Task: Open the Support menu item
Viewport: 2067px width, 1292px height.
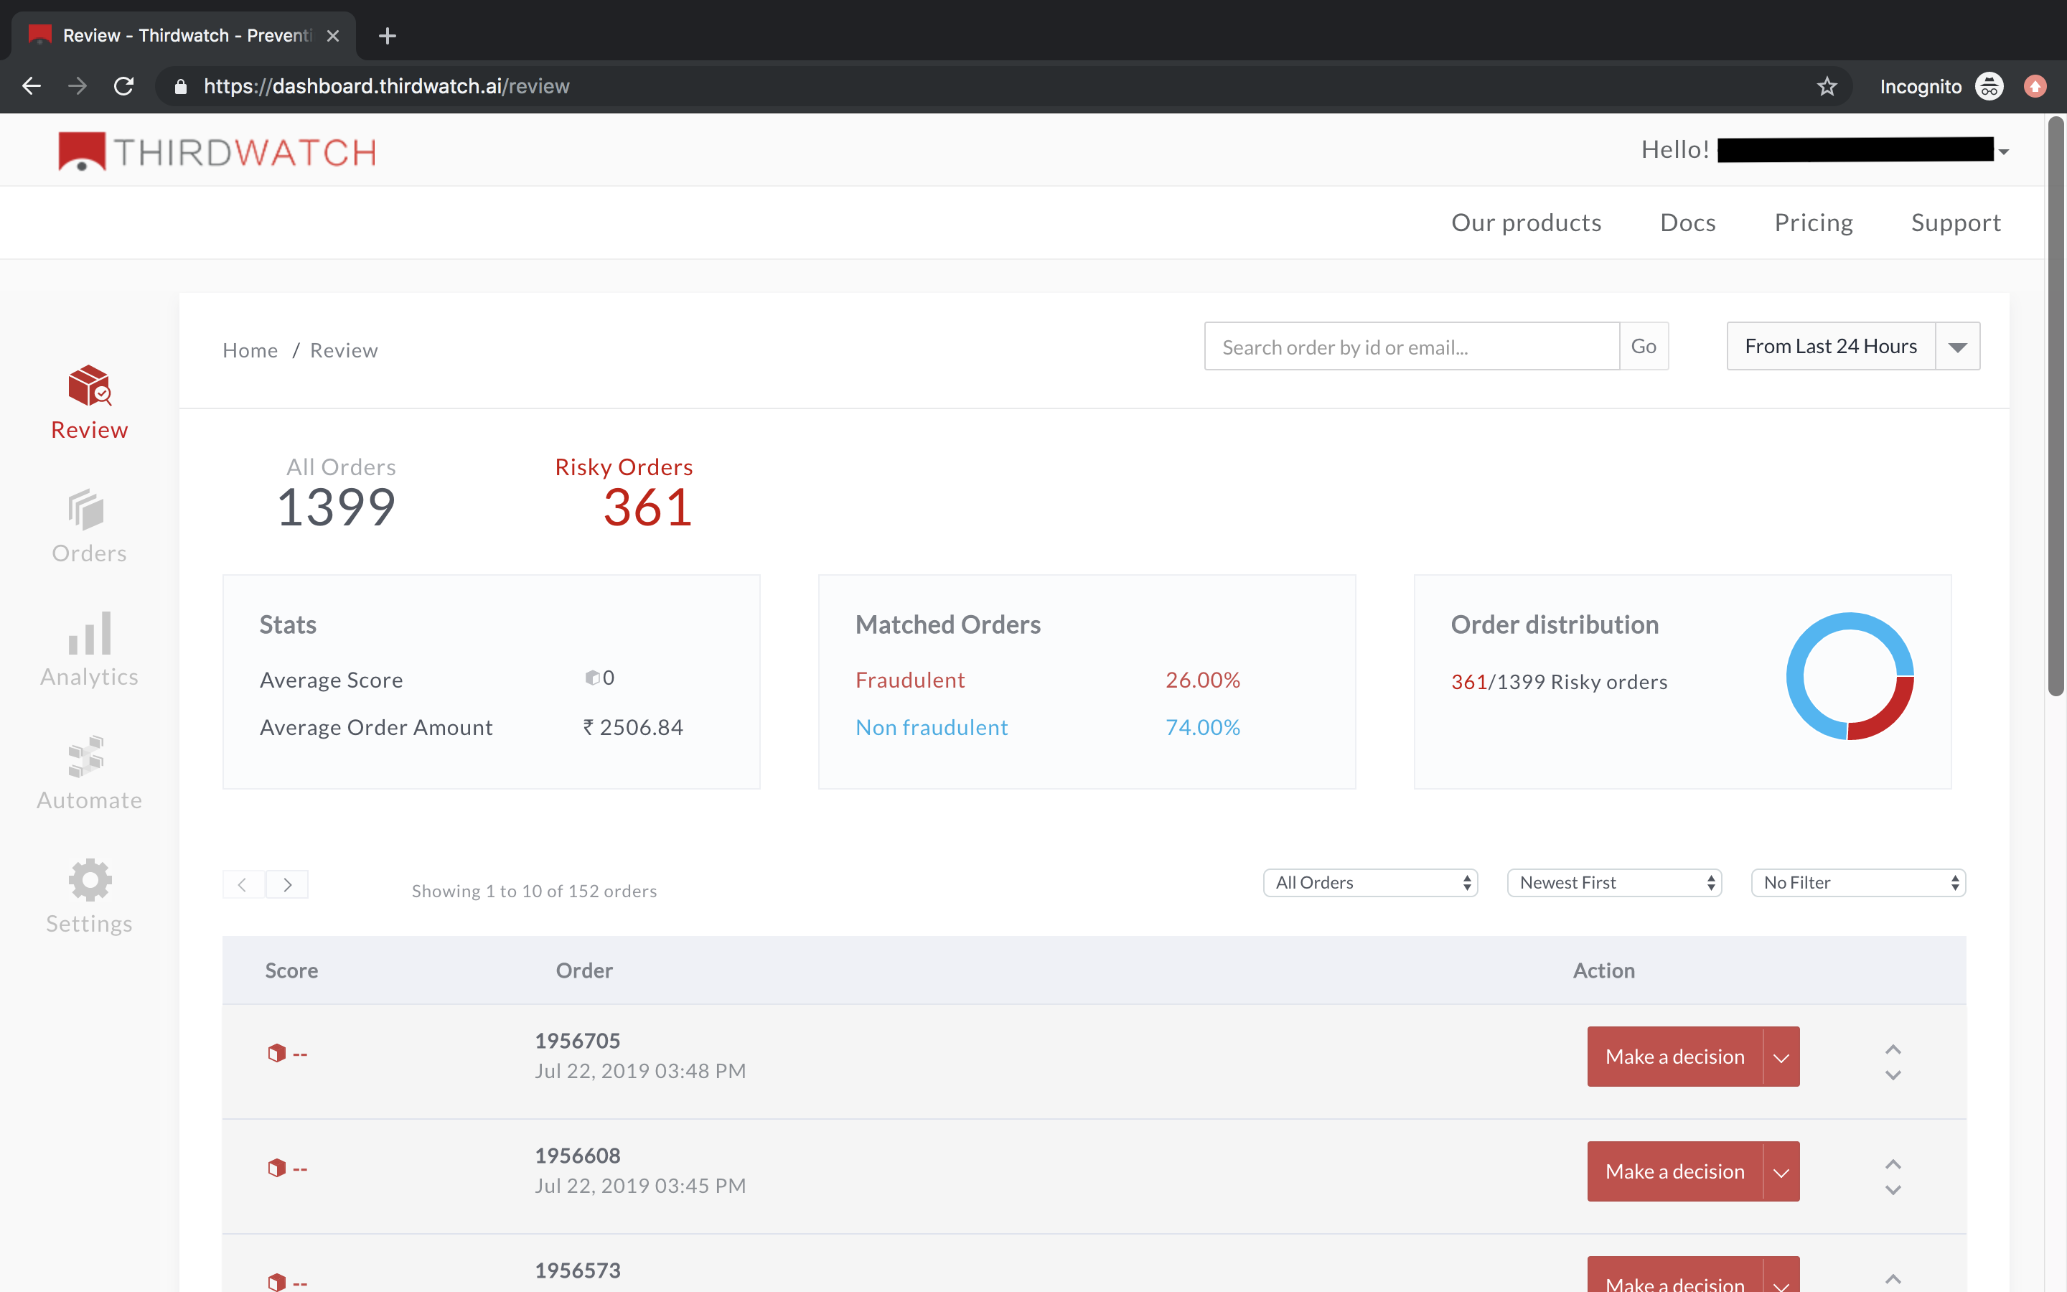Action: (x=1956, y=223)
